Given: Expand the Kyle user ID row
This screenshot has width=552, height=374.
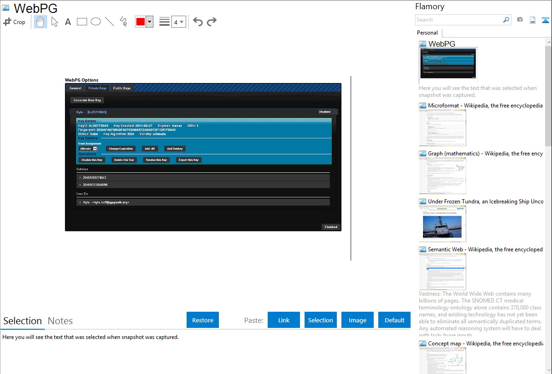Looking at the screenshot, I should click(203, 202).
